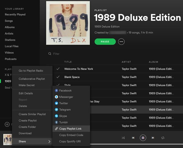Open Albums in Your Library
Image resolution: width=183 pixels, height=148 pixels.
click(x=10, y=27)
